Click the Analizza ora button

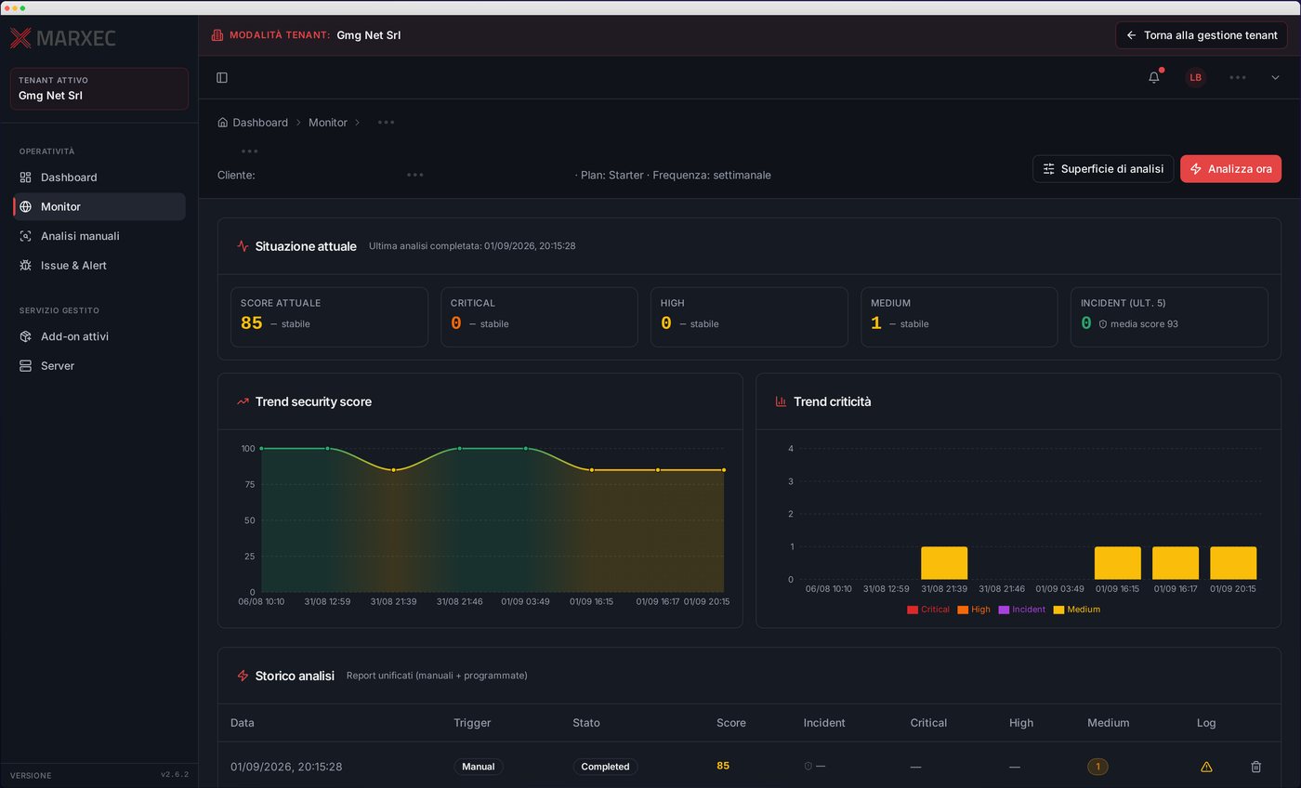[x=1230, y=169]
